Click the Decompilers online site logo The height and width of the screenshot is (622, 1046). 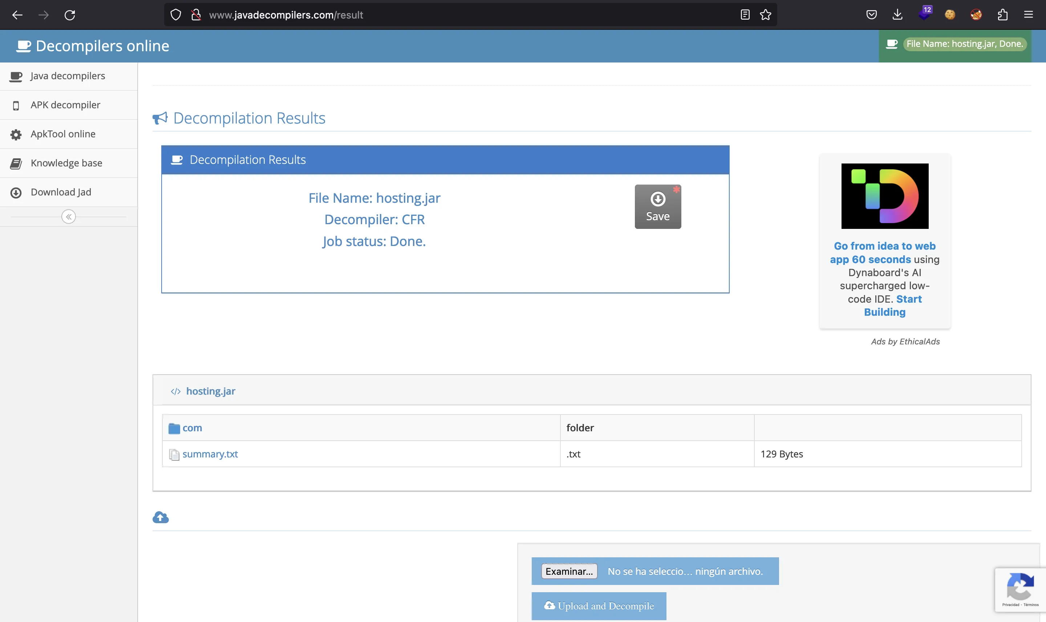pos(93,46)
